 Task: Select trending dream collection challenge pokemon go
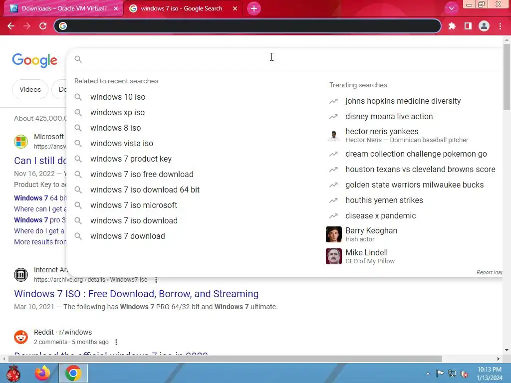(x=416, y=154)
